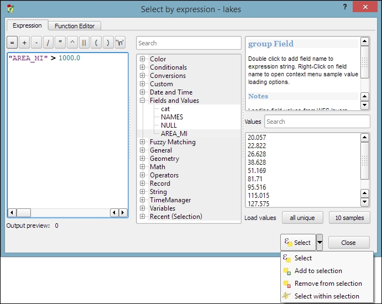
Task: Pick value 38.628 from values list
Action: (x=257, y=163)
